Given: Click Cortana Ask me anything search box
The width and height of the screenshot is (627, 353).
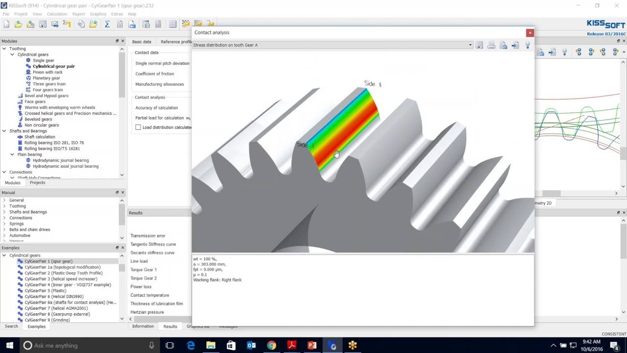Looking at the screenshot, I should (x=89, y=345).
